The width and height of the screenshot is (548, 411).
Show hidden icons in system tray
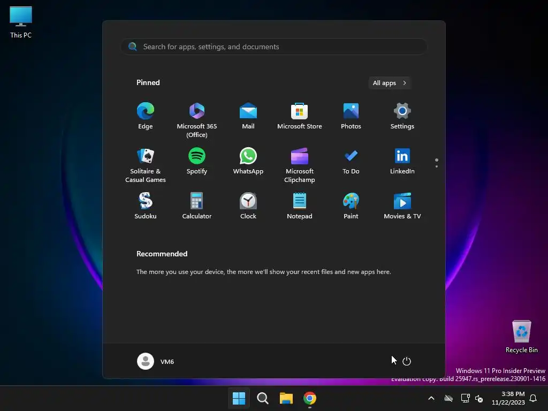click(x=431, y=398)
